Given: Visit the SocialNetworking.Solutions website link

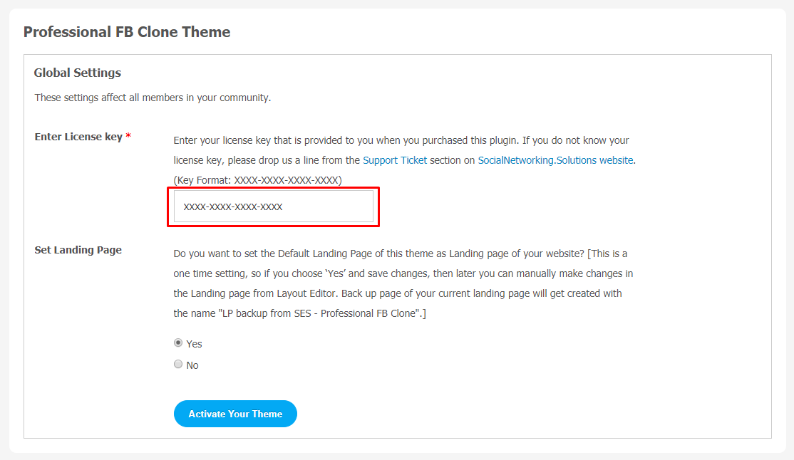Looking at the screenshot, I should point(555,160).
